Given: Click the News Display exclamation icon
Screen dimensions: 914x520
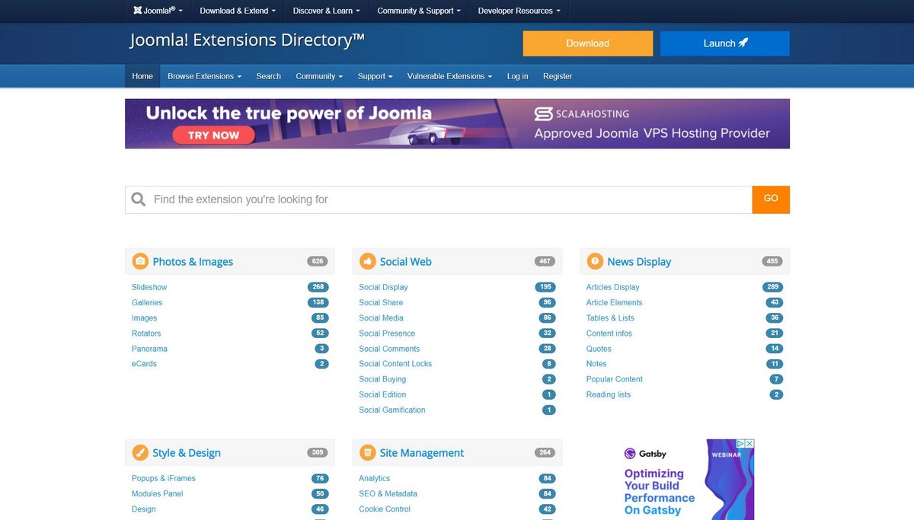Looking at the screenshot, I should click(595, 261).
